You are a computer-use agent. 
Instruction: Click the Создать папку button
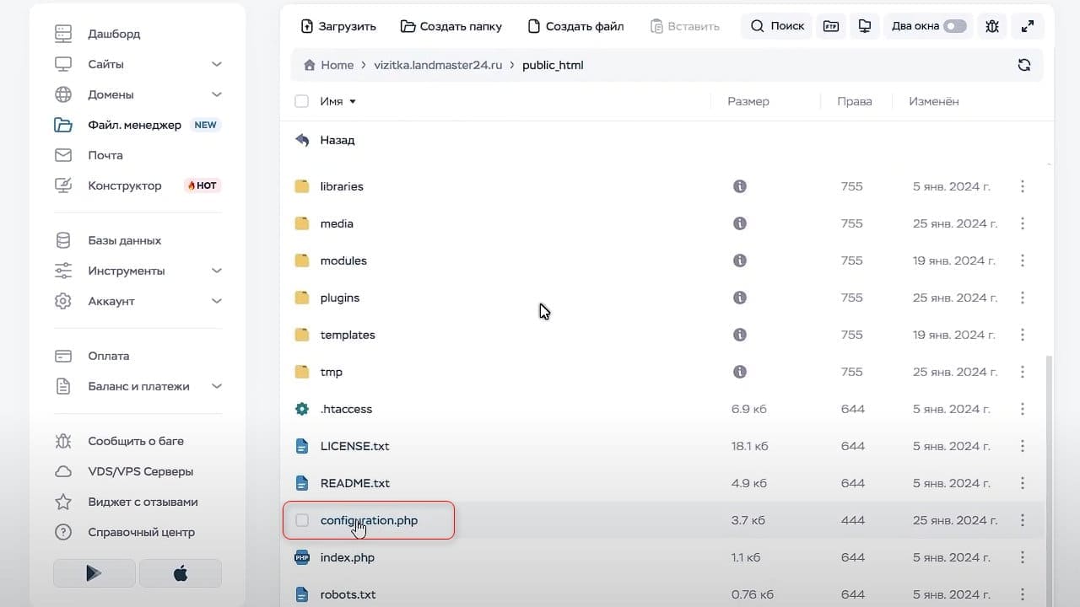click(451, 26)
